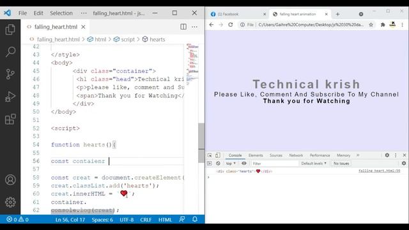The image size is (409, 230).
Task: Go forward in Chrome
Action: coord(220,24)
